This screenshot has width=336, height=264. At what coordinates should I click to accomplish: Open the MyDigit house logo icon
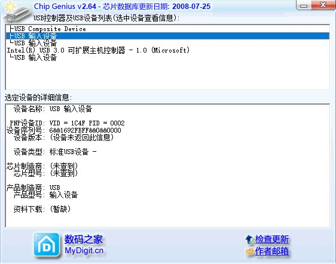point(47,245)
